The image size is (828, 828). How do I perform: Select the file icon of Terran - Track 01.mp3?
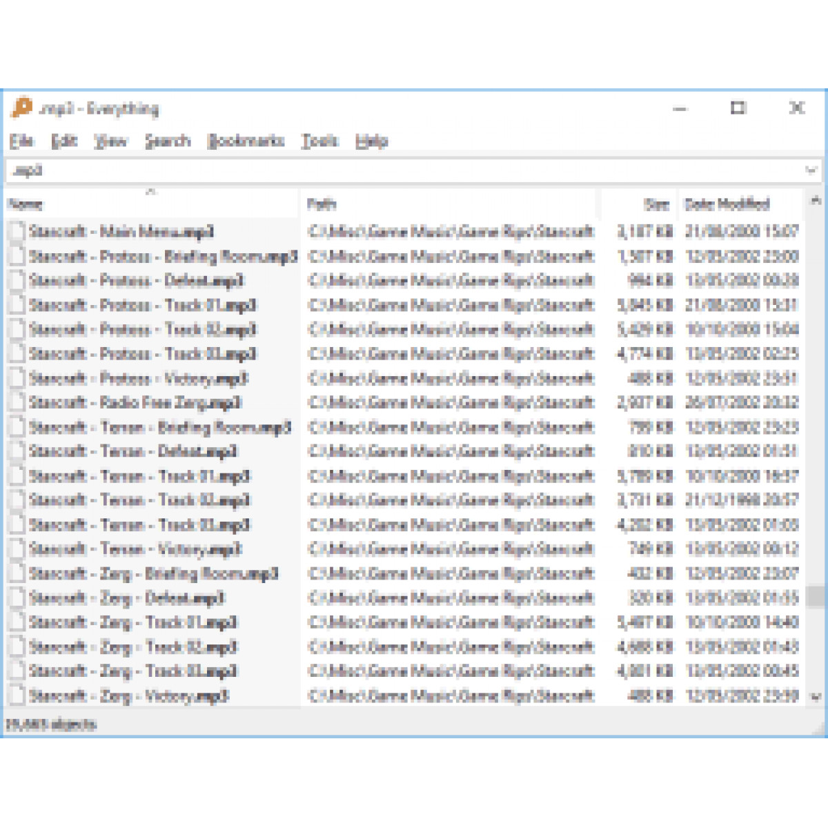(17, 476)
